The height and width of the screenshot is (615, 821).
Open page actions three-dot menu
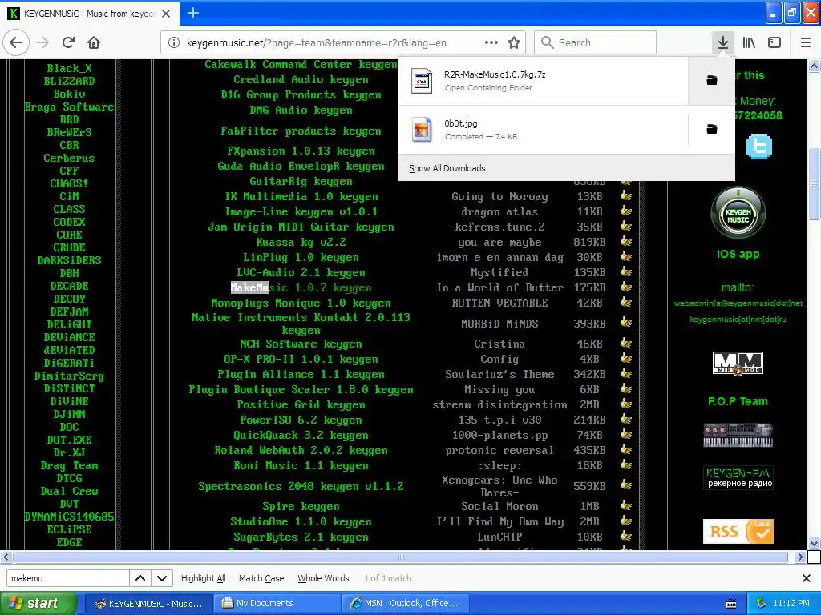pos(491,42)
